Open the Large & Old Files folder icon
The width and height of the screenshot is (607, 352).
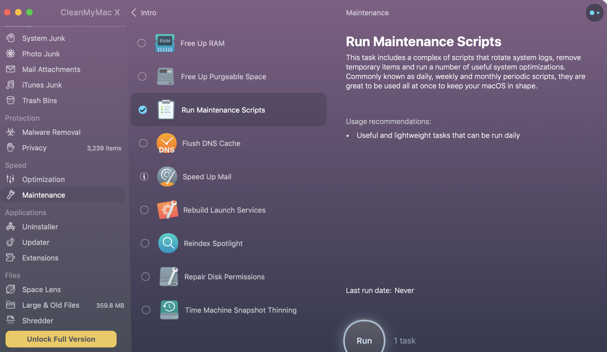pos(11,305)
